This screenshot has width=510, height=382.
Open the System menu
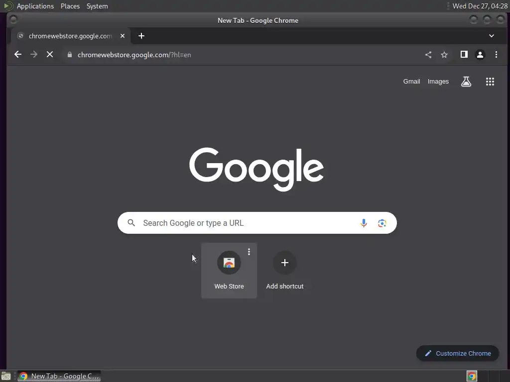coord(97,6)
